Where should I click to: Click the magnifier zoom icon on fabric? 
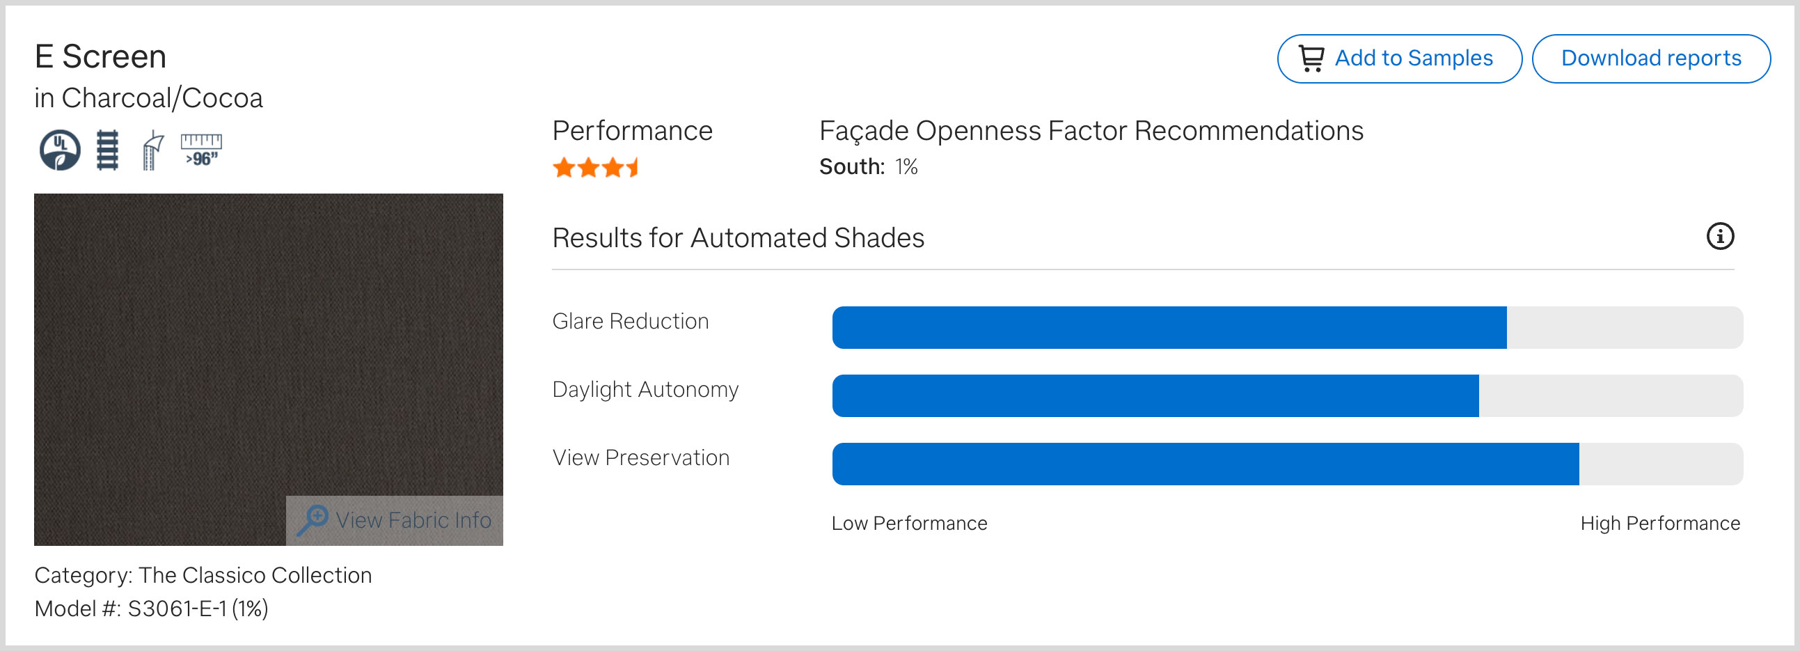(x=313, y=520)
